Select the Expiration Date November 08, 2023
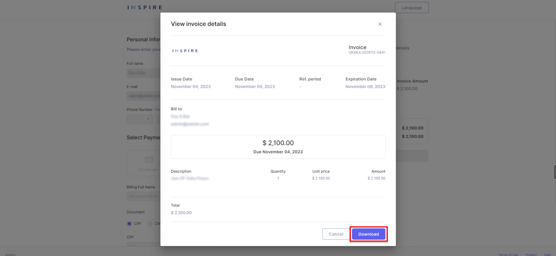 365,87
